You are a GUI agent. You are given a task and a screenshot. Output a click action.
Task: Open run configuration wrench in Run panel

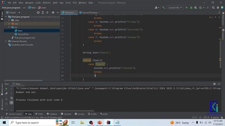tap(6, 93)
